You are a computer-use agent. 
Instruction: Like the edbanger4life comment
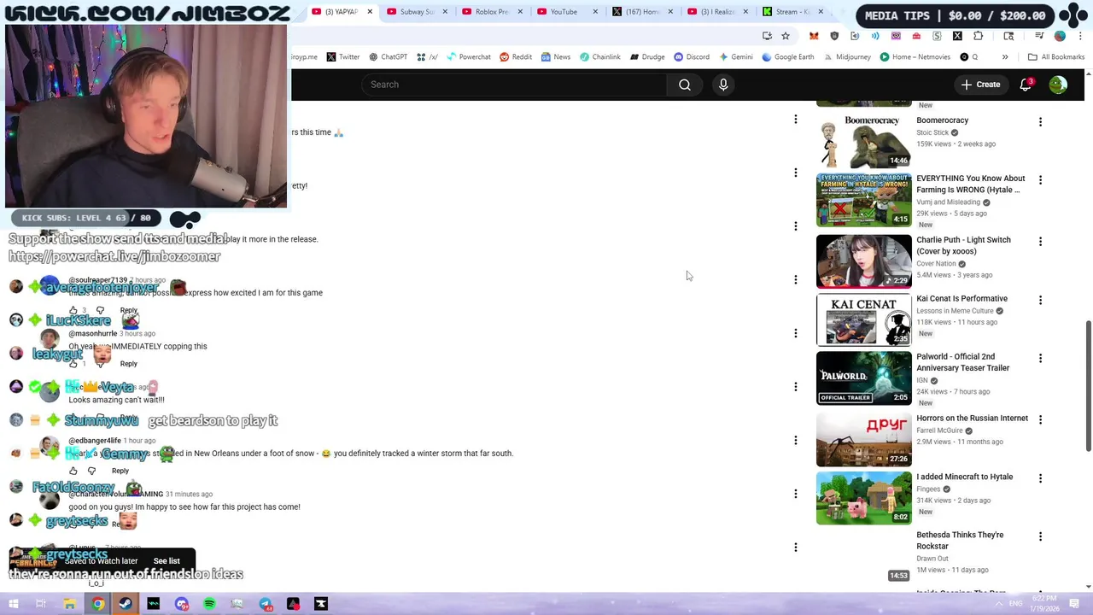pos(73,471)
